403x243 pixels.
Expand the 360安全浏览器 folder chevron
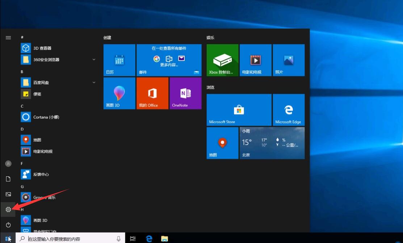pyautogui.click(x=94, y=59)
